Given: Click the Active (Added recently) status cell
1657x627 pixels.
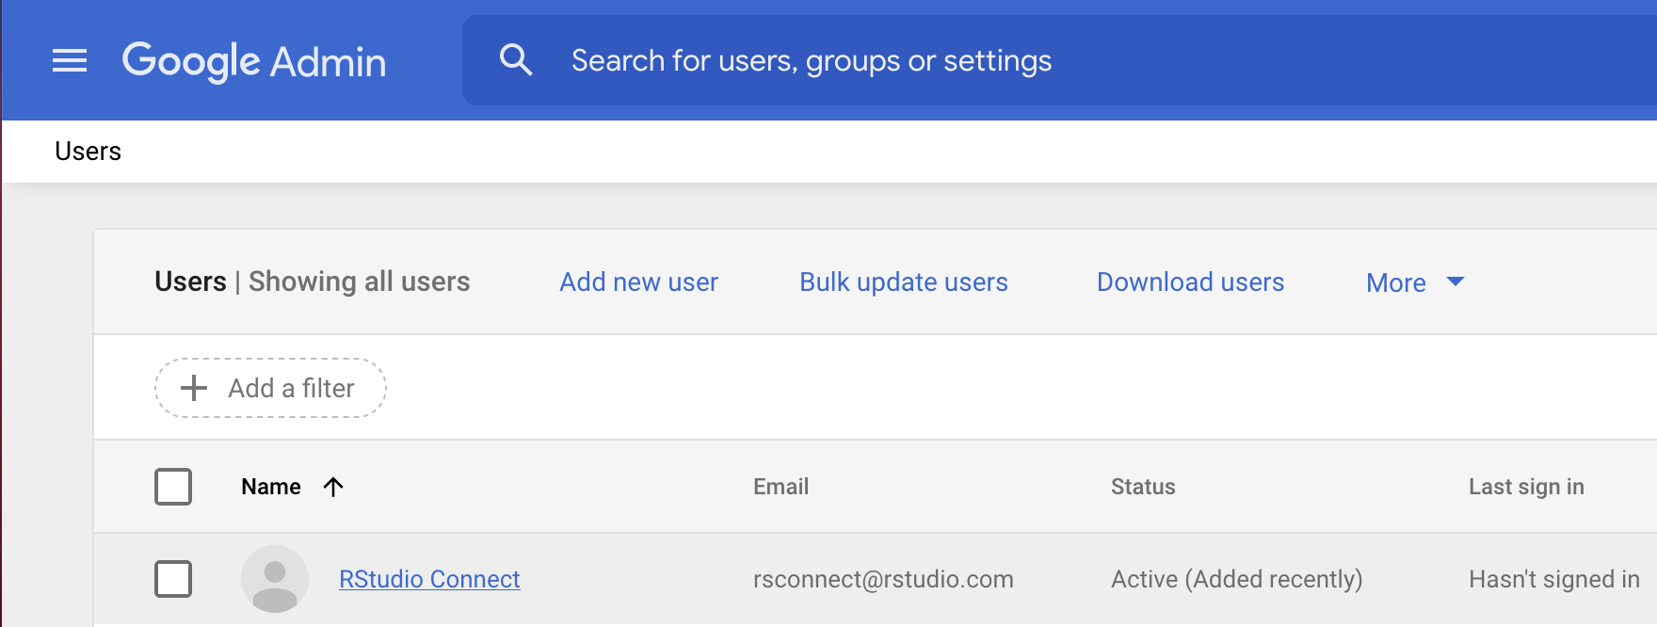Looking at the screenshot, I should tap(1237, 579).
